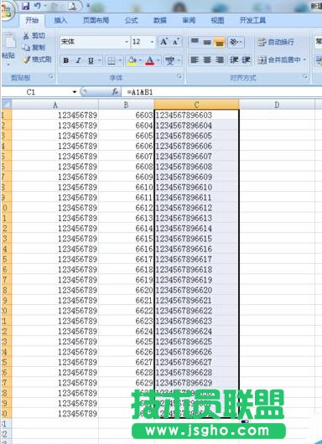This screenshot has width=322, height=444.
Task: Expand underline style dropdown arrow
Action: point(100,60)
